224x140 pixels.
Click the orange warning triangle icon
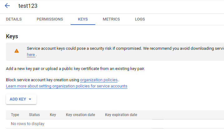17,51
